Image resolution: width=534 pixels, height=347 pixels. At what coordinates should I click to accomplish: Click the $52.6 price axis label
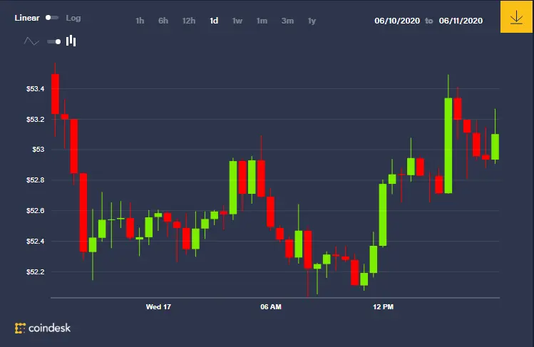35,211
